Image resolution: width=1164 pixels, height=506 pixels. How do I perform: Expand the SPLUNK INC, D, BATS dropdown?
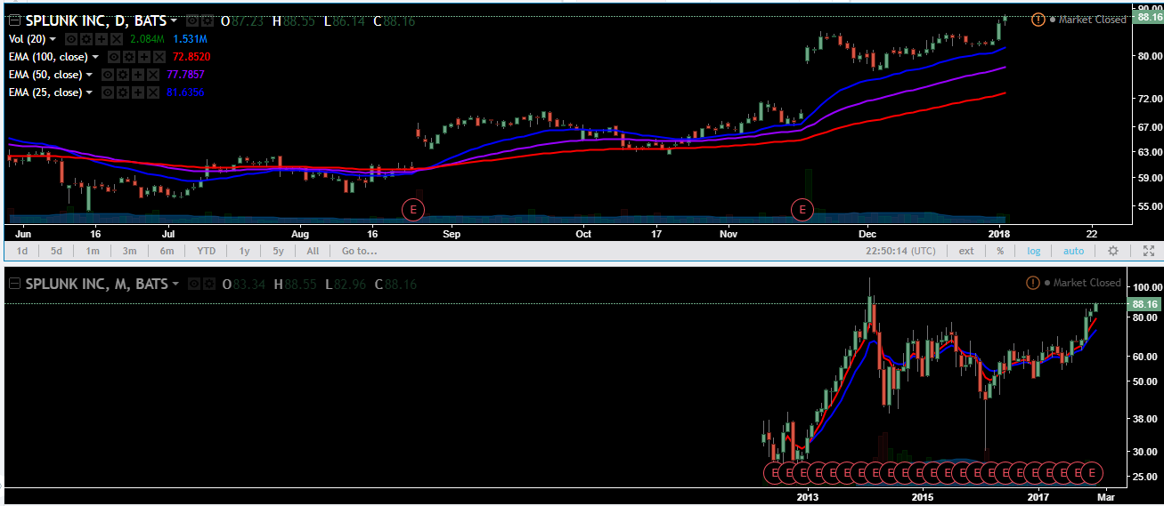[x=174, y=20]
